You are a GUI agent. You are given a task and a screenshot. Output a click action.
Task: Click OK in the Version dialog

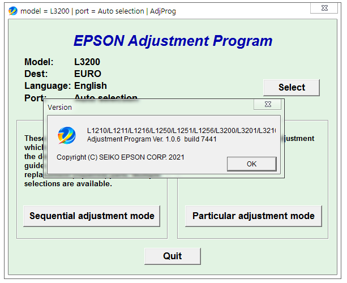tap(252, 164)
